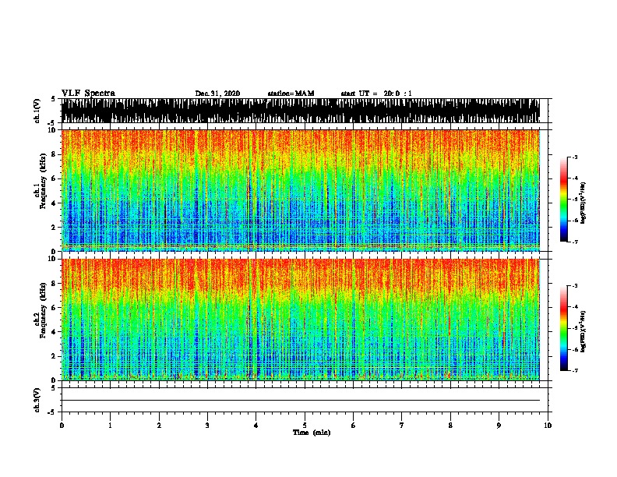The height and width of the screenshot is (477, 617).
Task: Click the ch.2 frequency tick "6"
Action: point(55,307)
